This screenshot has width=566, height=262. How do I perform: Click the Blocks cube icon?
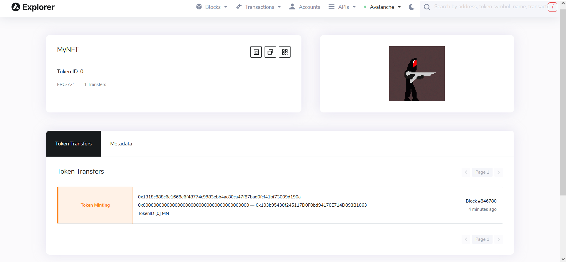[199, 6]
